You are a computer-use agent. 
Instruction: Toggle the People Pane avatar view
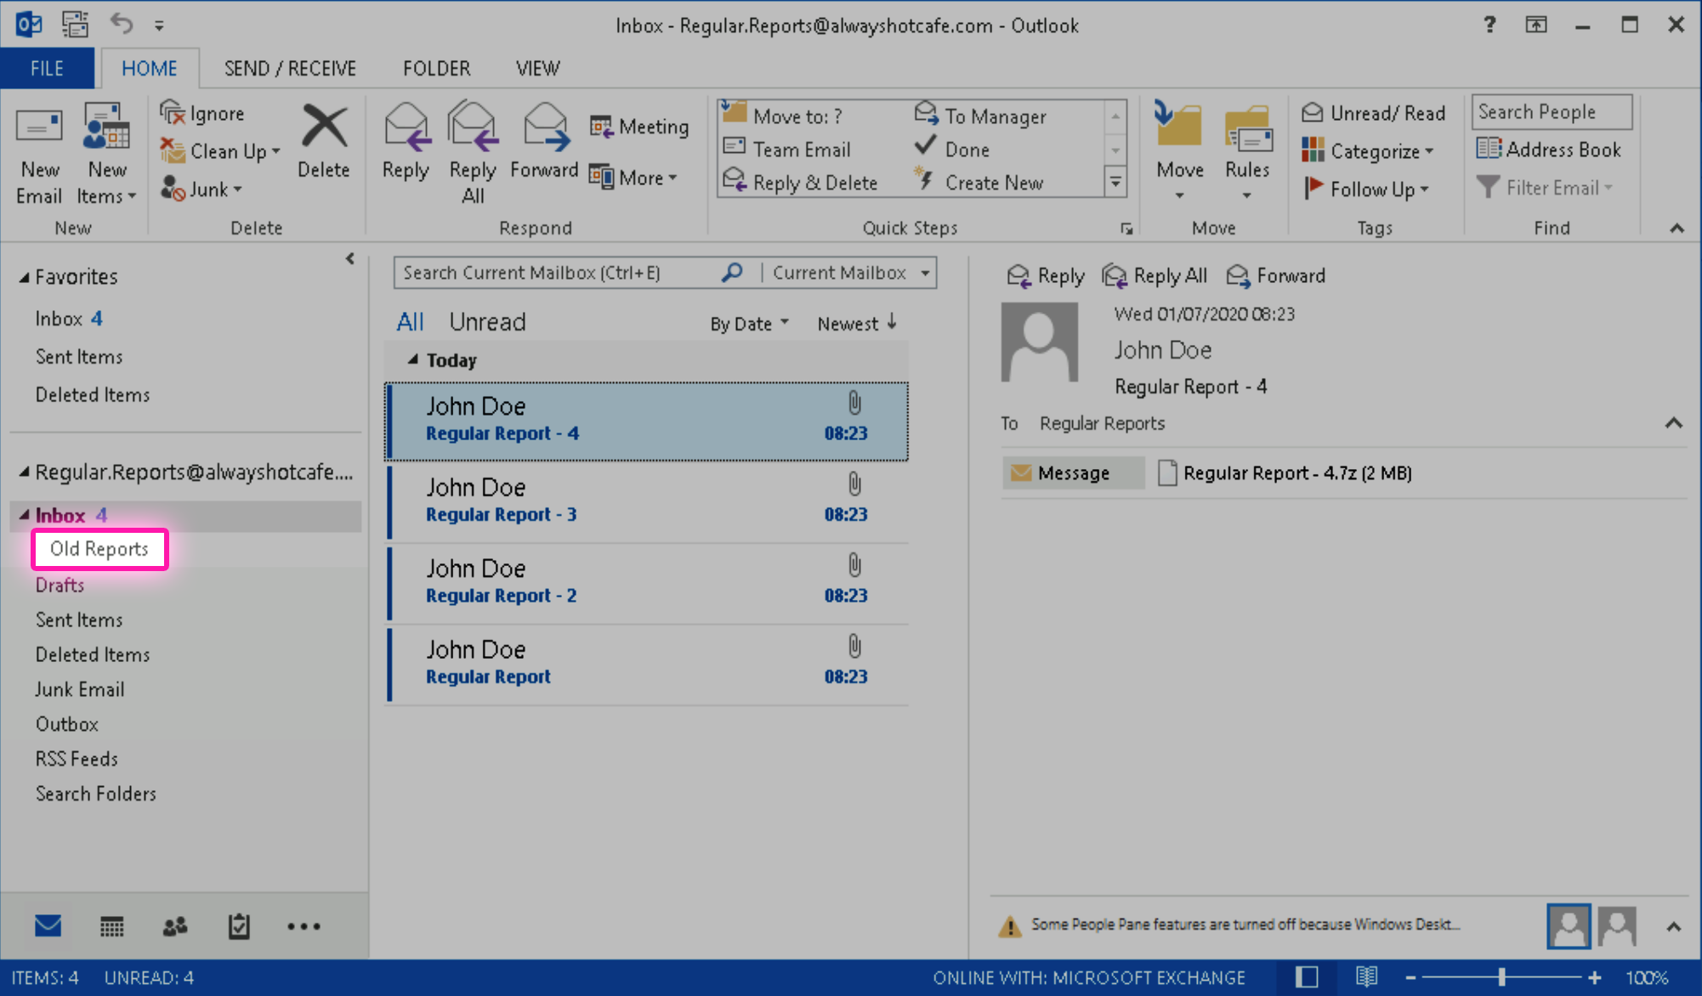click(1569, 925)
